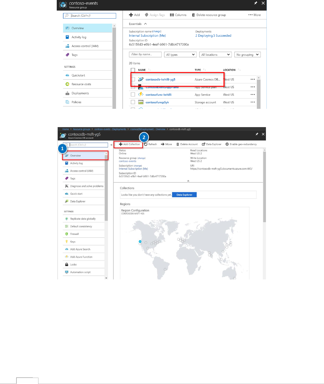
Task: Tick the select-all checkbox in Name header
Action: point(133,70)
